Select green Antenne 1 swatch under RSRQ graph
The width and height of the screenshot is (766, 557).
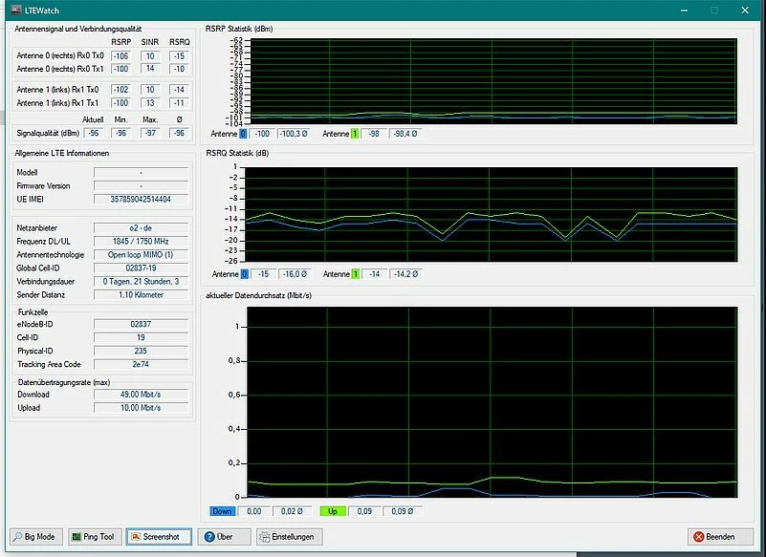[x=355, y=274]
